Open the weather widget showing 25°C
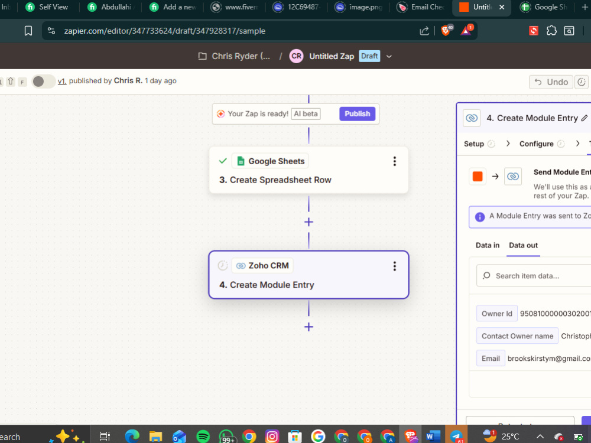 (x=501, y=437)
